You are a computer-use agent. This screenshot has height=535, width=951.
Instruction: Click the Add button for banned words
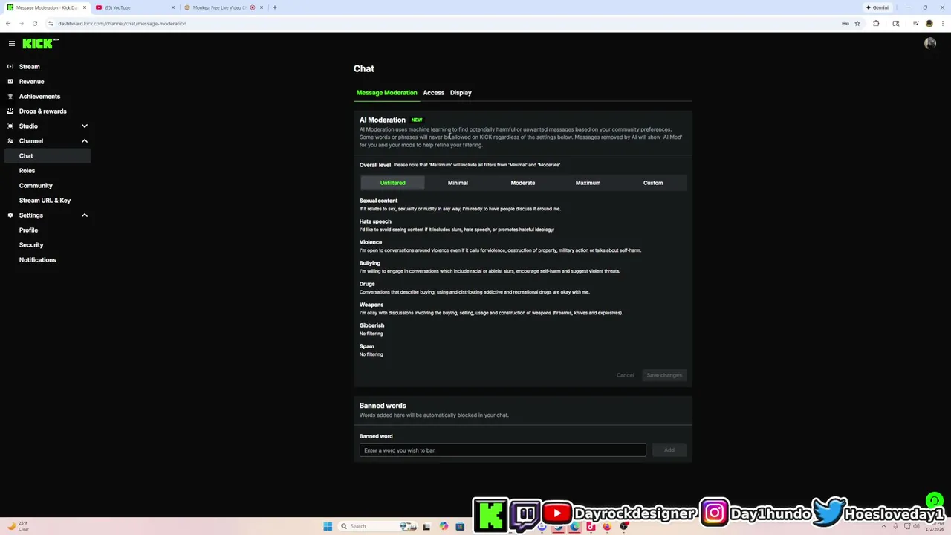point(669,450)
